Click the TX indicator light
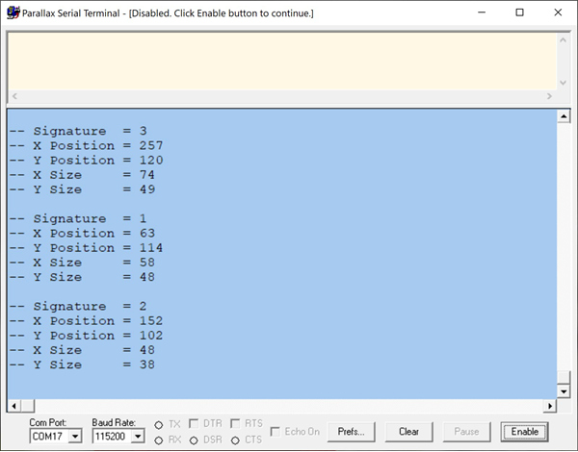 pyautogui.click(x=159, y=424)
